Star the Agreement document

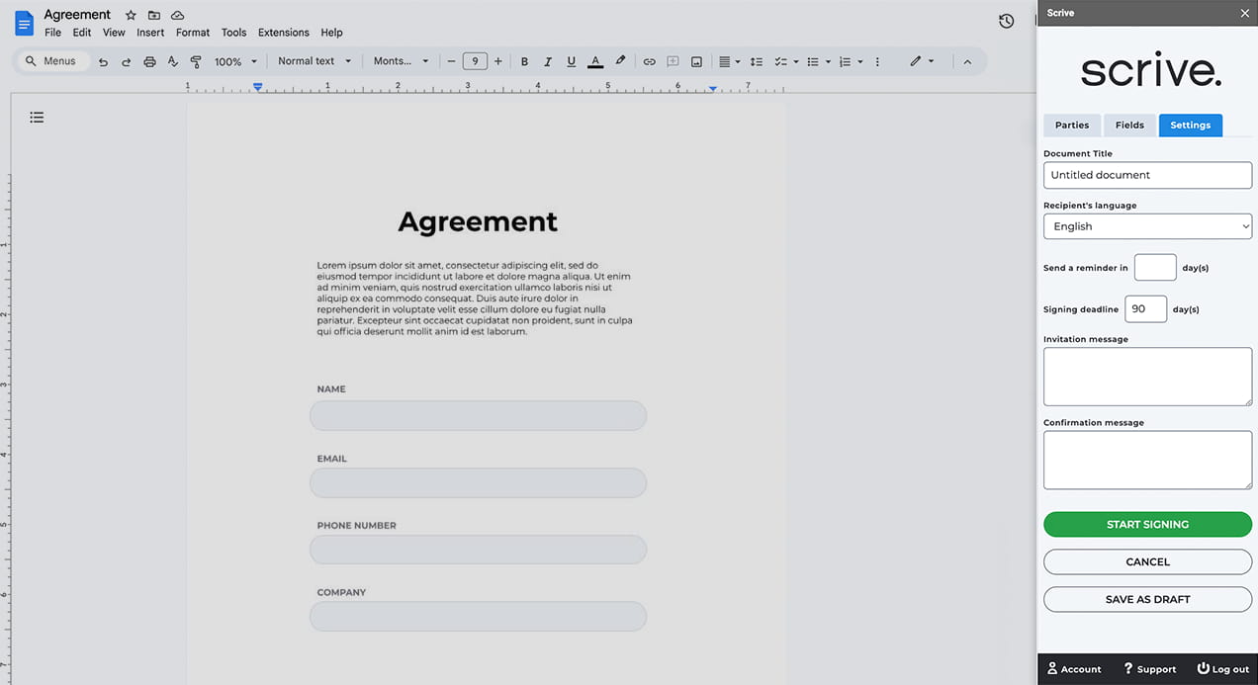click(x=131, y=15)
